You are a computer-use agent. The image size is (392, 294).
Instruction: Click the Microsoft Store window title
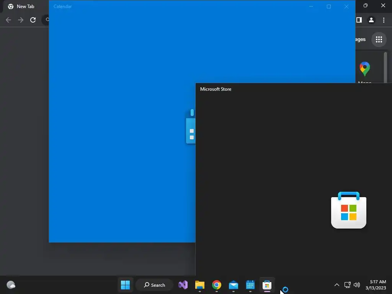(x=216, y=89)
